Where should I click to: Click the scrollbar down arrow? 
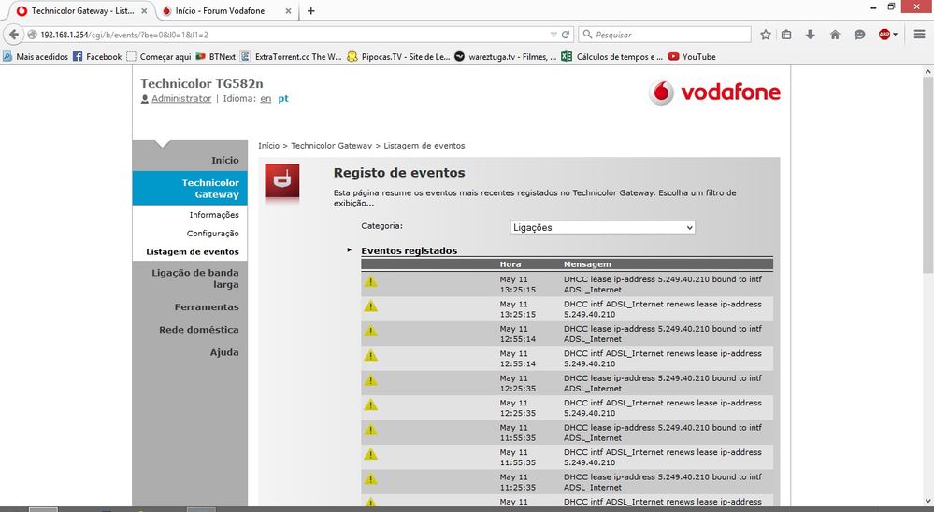pos(928,502)
